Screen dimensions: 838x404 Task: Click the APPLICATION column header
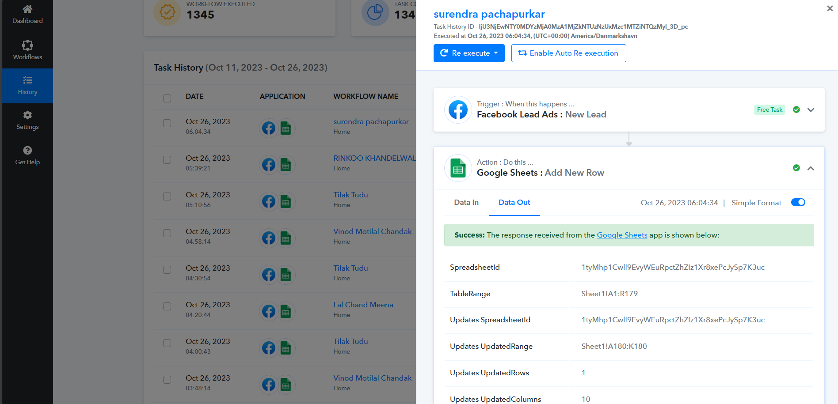282,96
